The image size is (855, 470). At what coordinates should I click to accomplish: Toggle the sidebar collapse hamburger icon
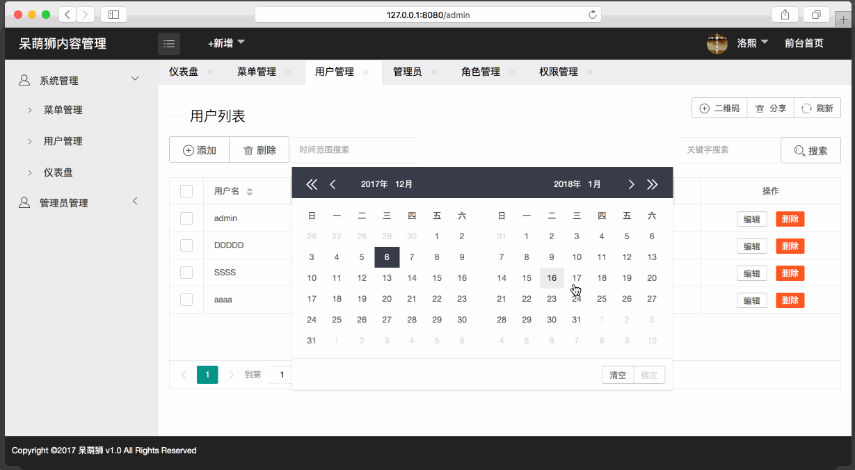point(169,43)
